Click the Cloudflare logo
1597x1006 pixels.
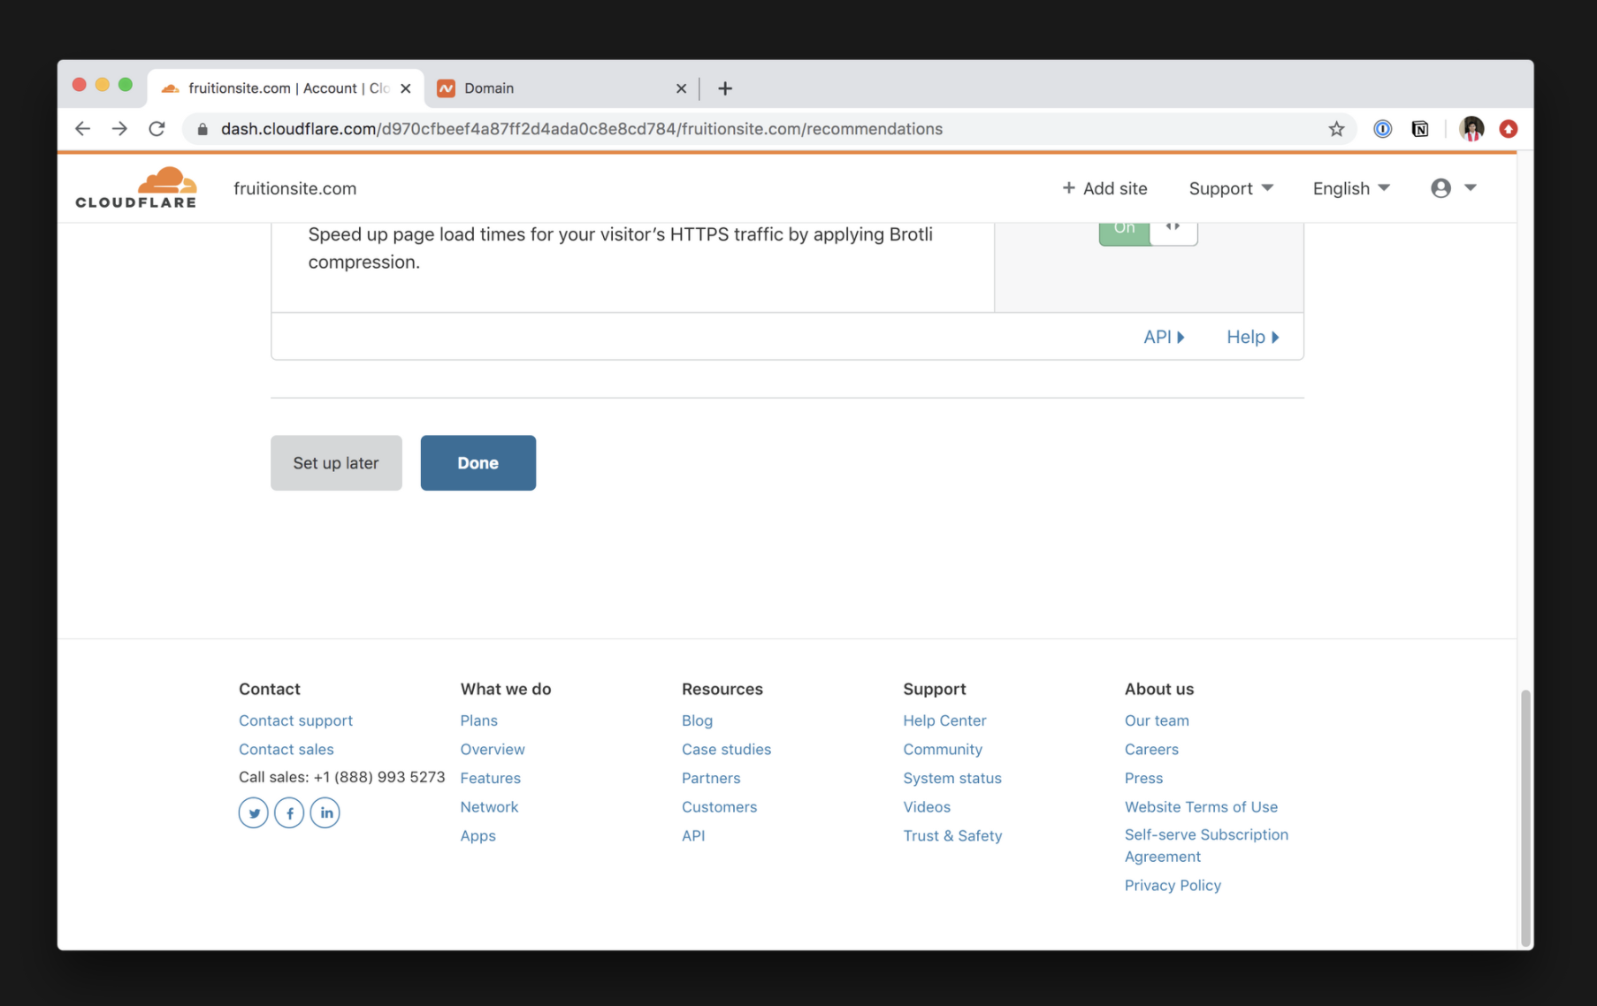pyautogui.click(x=136, y=187)
